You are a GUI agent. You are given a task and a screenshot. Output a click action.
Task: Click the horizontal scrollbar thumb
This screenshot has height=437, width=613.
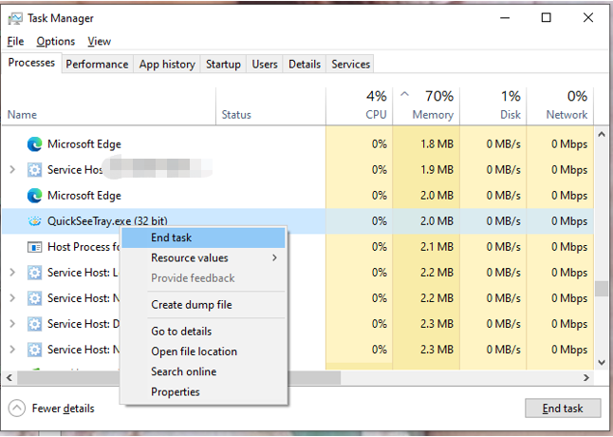click(x=178, y=377)
